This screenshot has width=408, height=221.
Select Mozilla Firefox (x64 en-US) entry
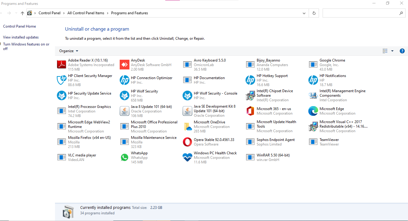click(x=84, y=142)
